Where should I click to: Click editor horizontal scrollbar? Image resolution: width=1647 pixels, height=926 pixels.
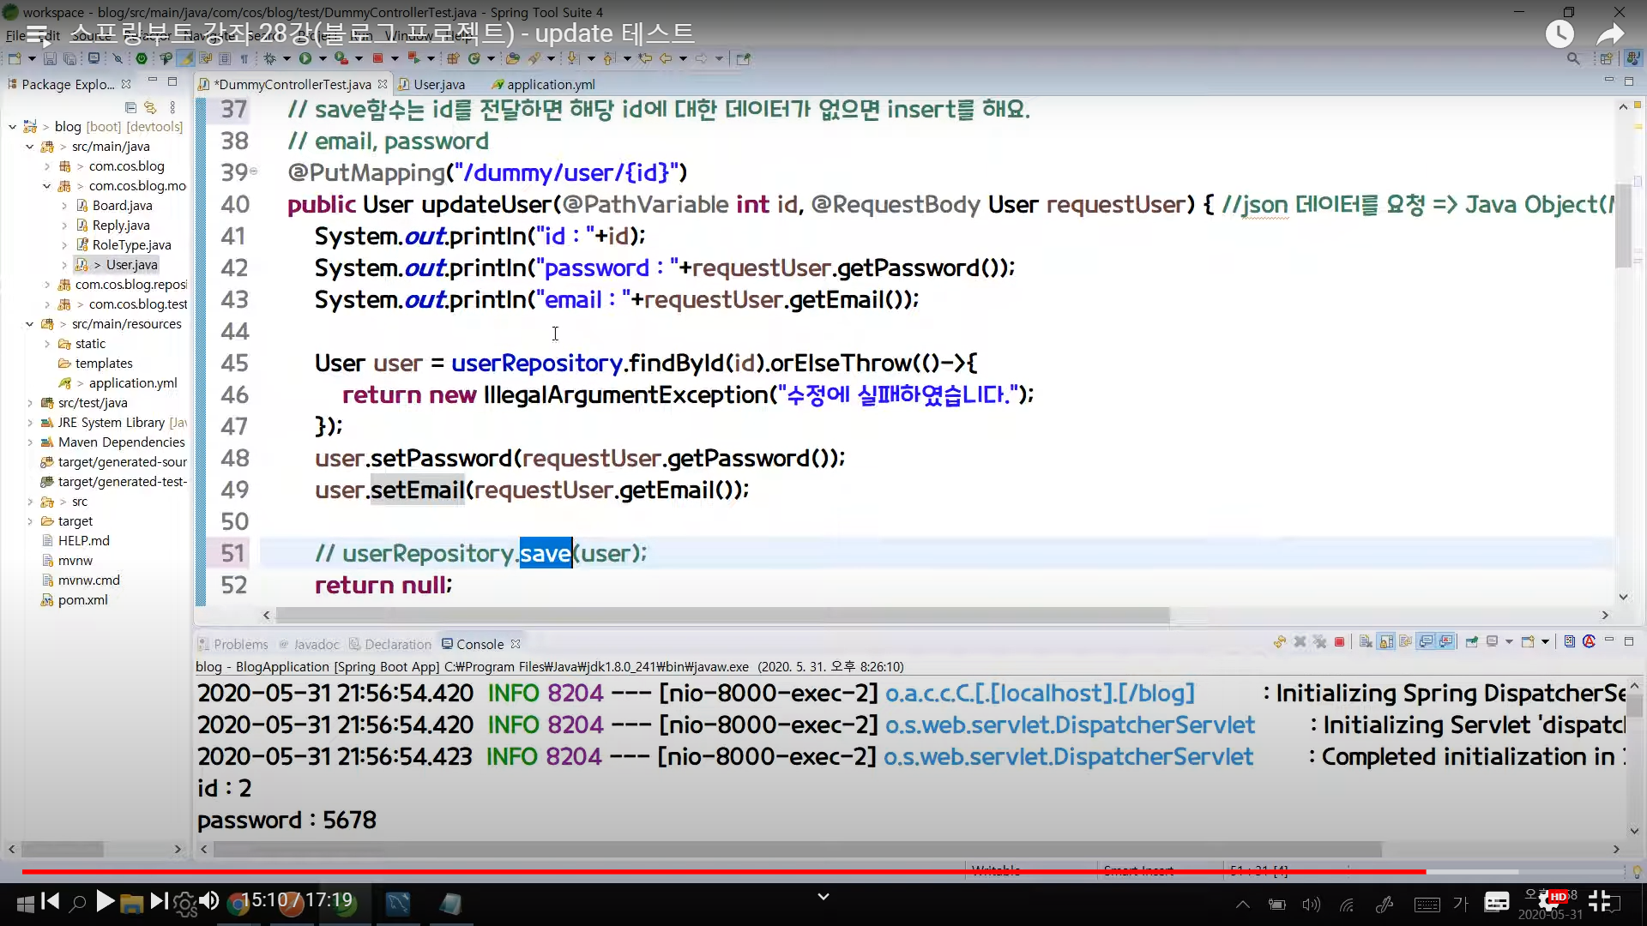722,616
